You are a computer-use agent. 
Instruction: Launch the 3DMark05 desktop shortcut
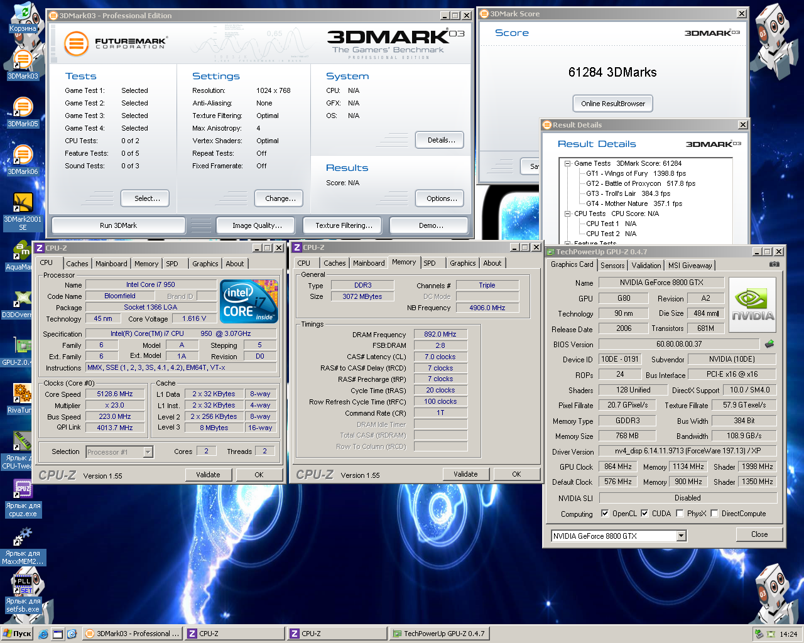[23, 113]
